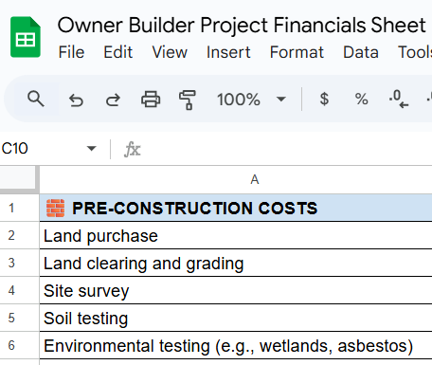The width and height of the screenshot is (432, 365).
Task: Open the View menu
Action: tap(170, 52)
